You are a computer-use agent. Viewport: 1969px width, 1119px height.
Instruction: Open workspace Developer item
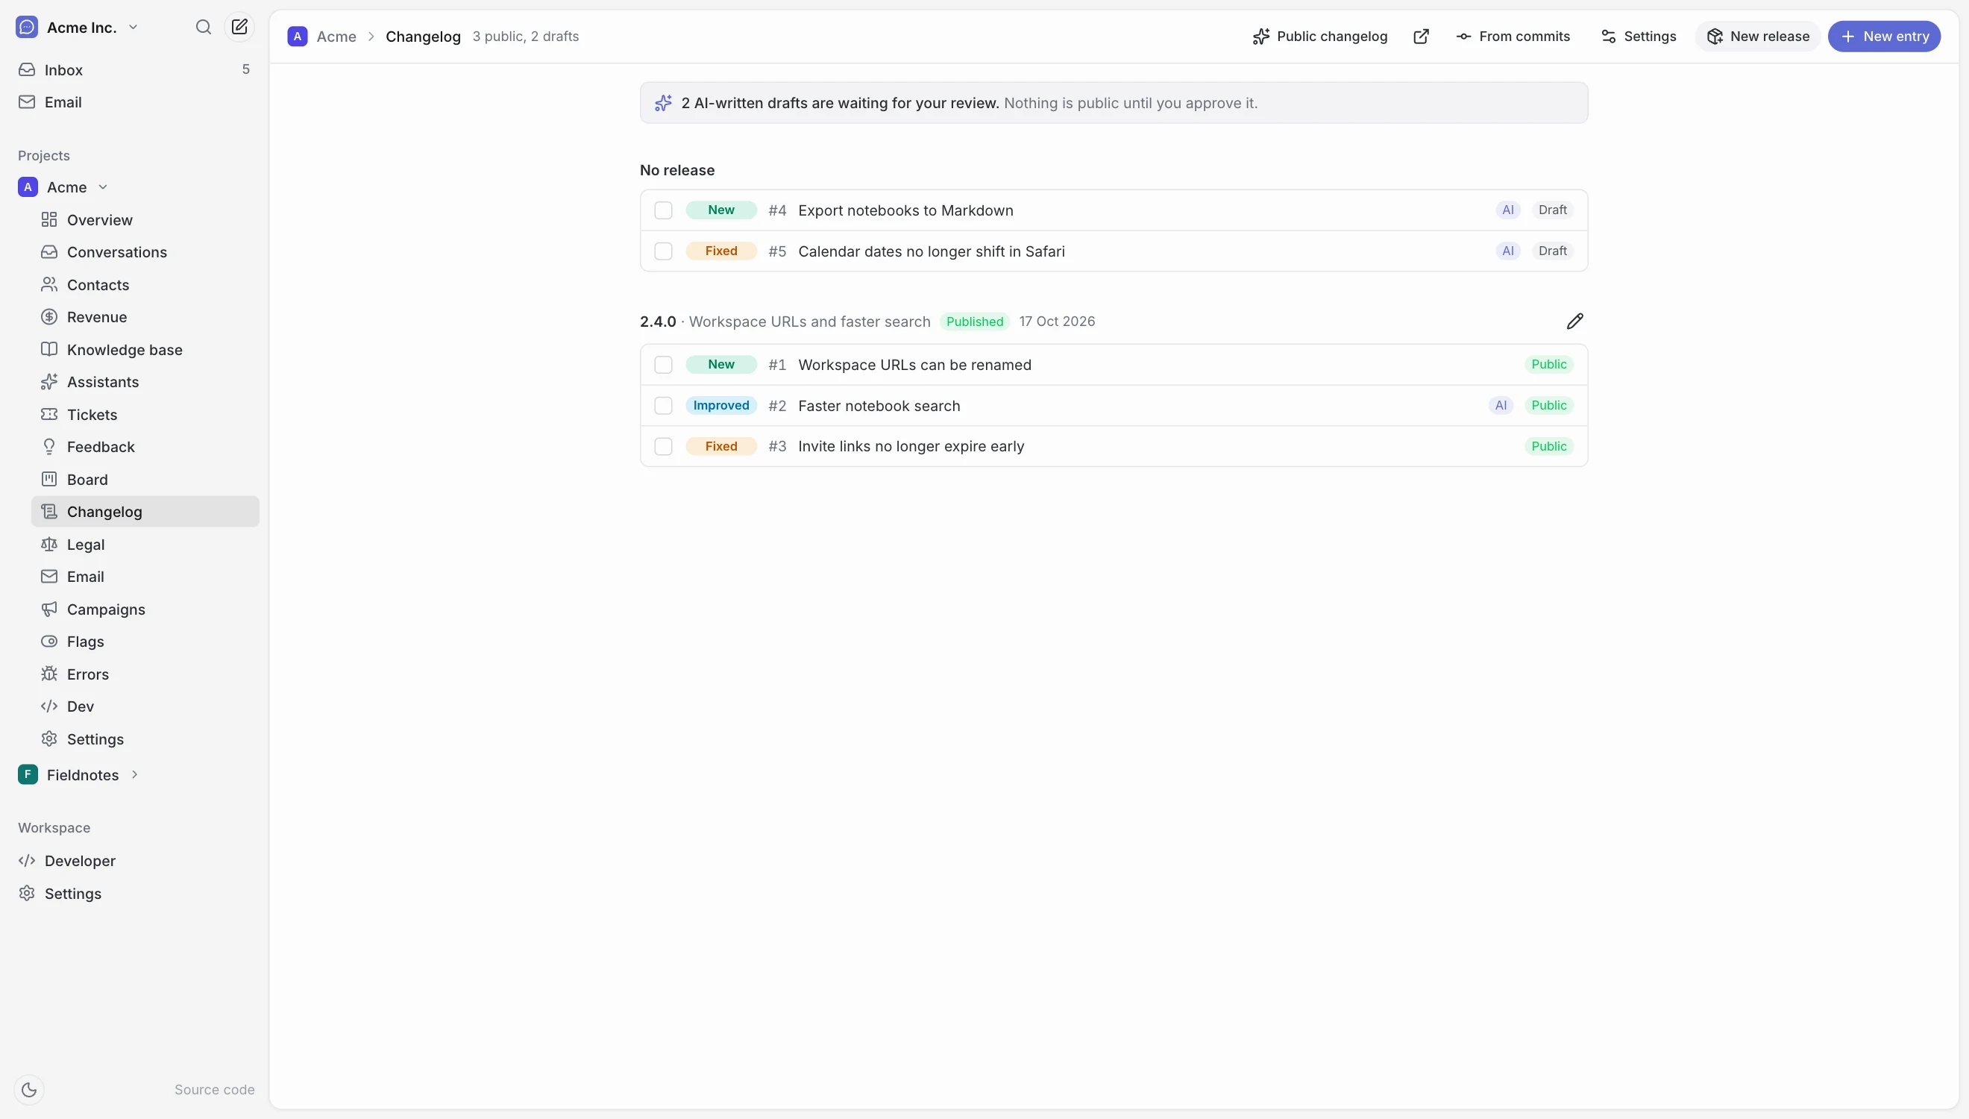pyautogui.click(x=134, y=861)
